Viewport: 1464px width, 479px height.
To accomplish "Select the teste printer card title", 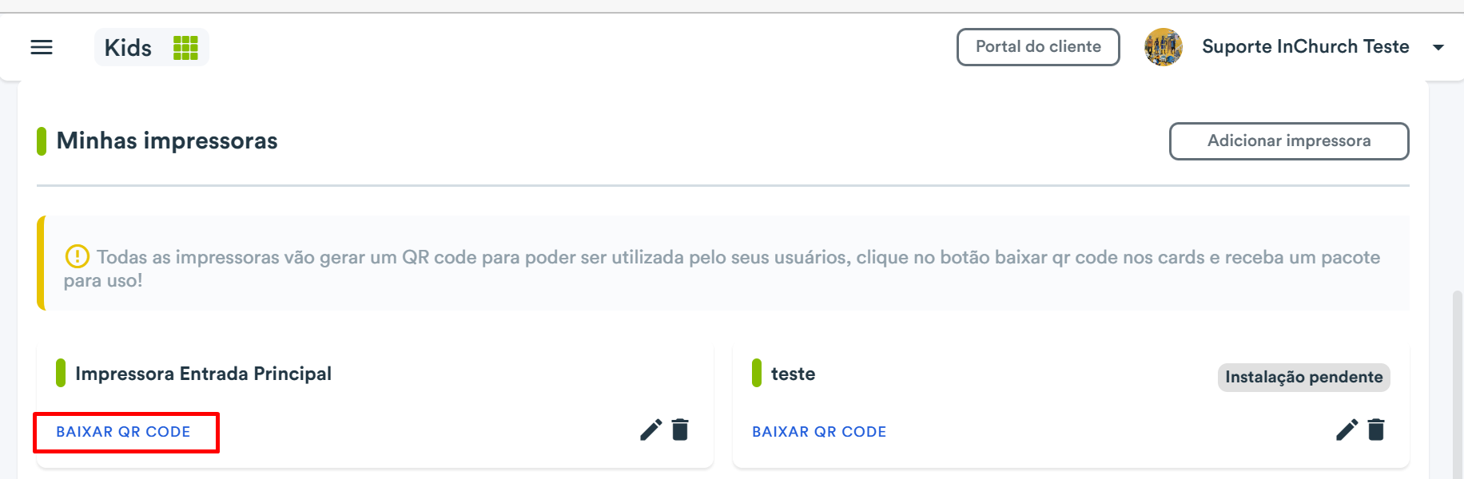I will 793,374.
